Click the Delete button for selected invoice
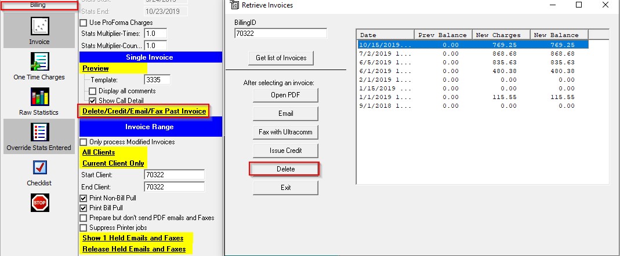The width and height of the screenshot is (620, 256). [x=285, y=169]
